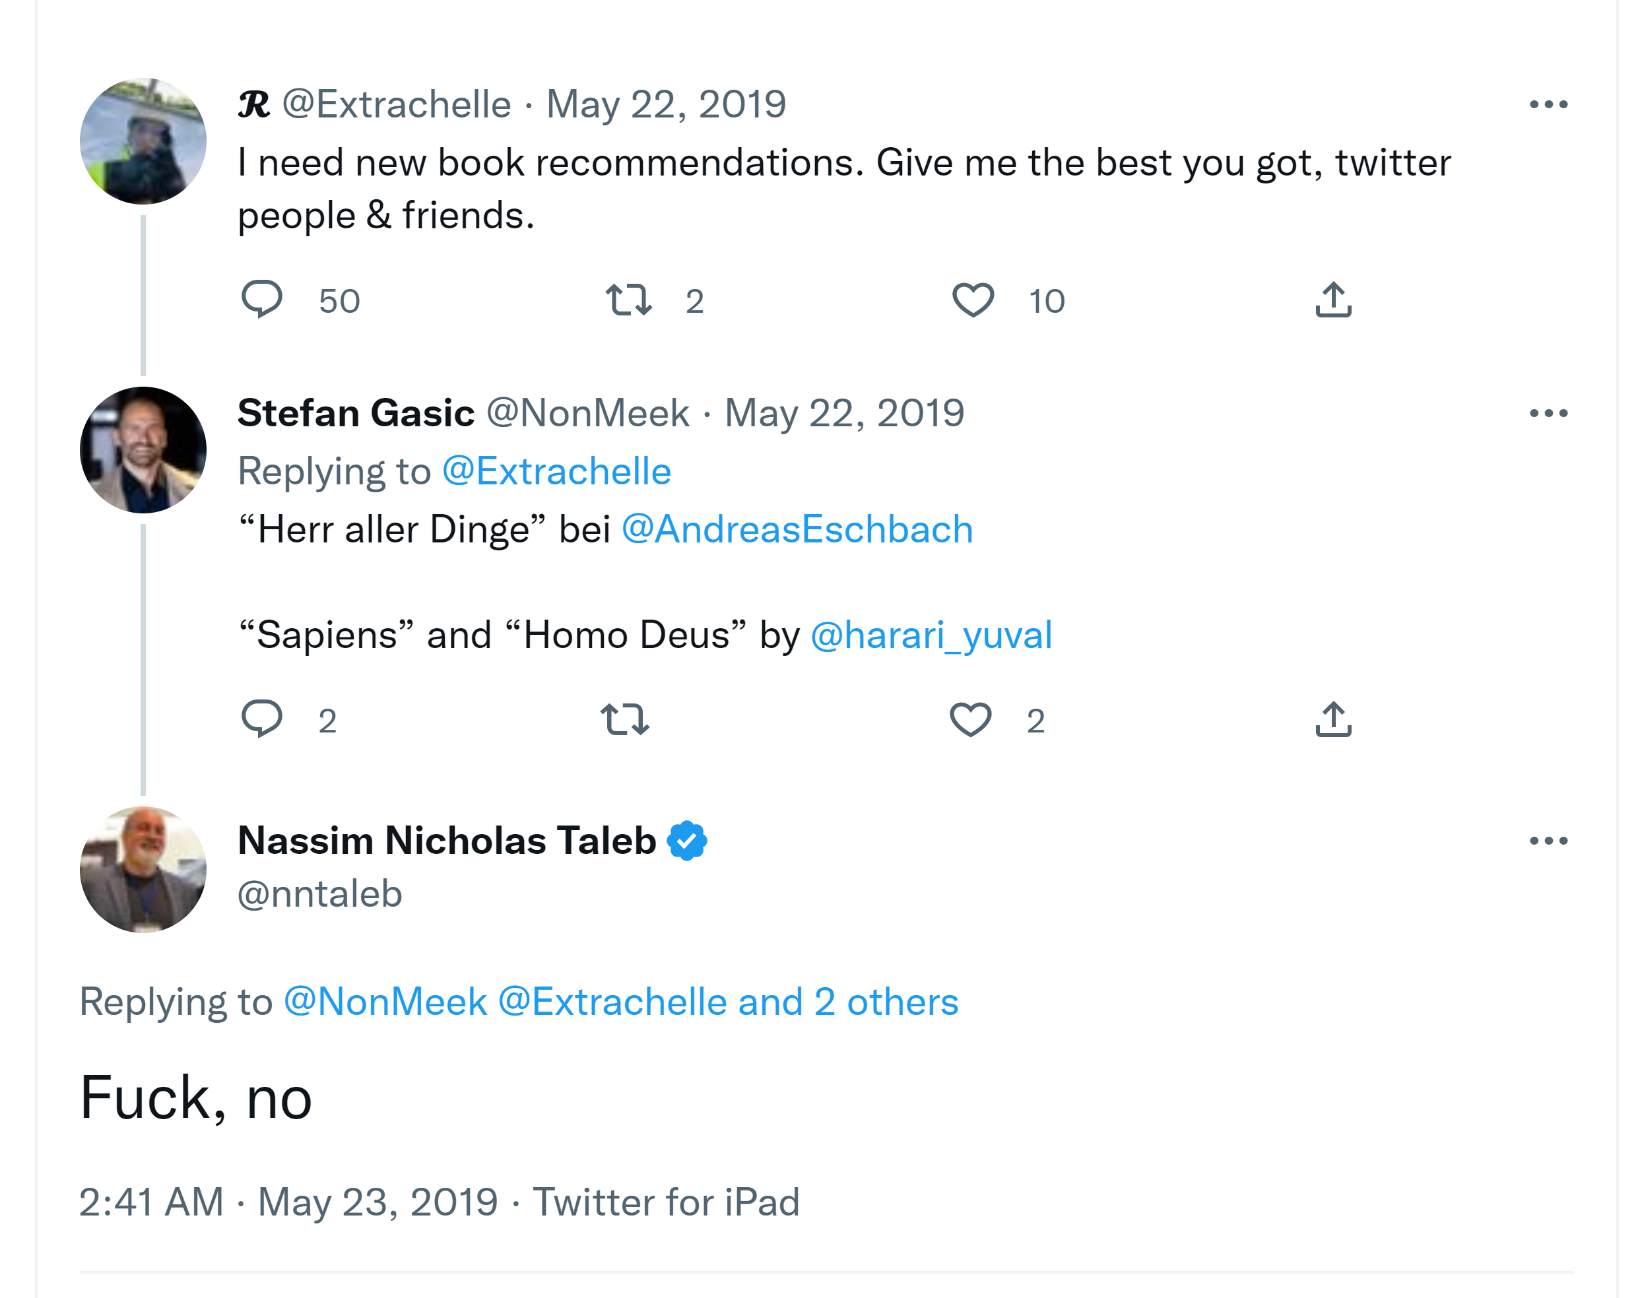Open the @harari_yuval mention link
This screenshot has width=1640, height=1298.
931,635
